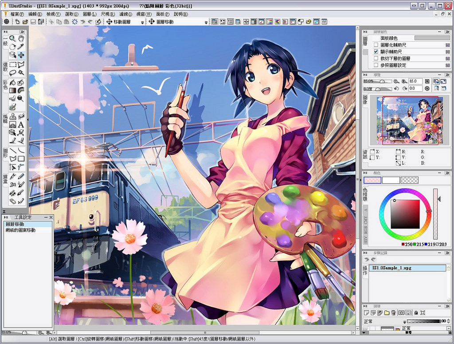
Task: Click the preferences gear icon in toolbar
Action: click(6, 22)
